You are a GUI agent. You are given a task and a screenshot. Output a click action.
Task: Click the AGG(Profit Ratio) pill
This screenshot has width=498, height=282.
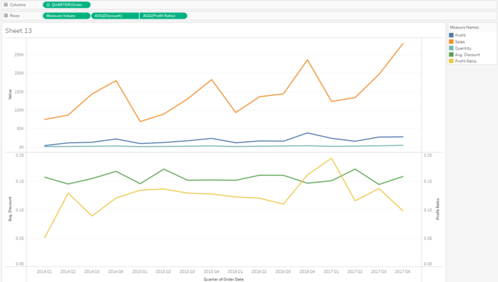[x=163, y=16]
